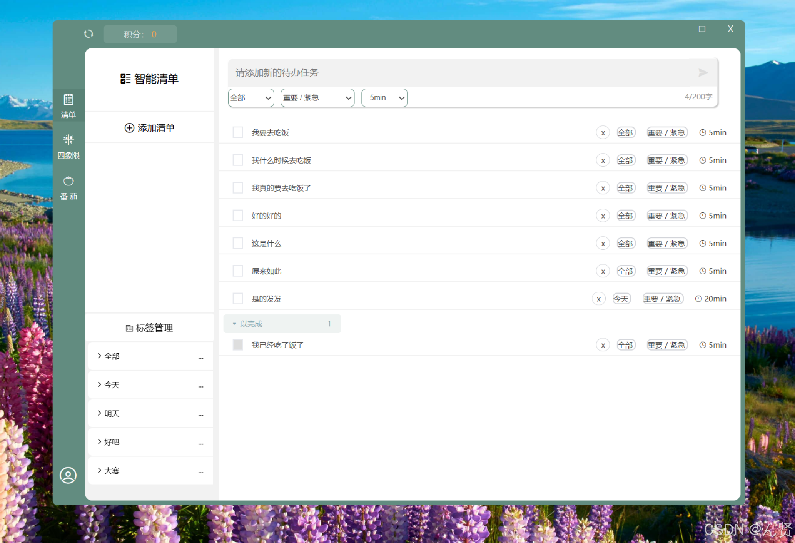Open the 全部 tag dropdown
Screen dimensions: 795x543
251,98
